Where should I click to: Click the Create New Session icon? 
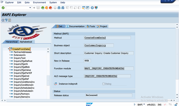pos(84,8)
